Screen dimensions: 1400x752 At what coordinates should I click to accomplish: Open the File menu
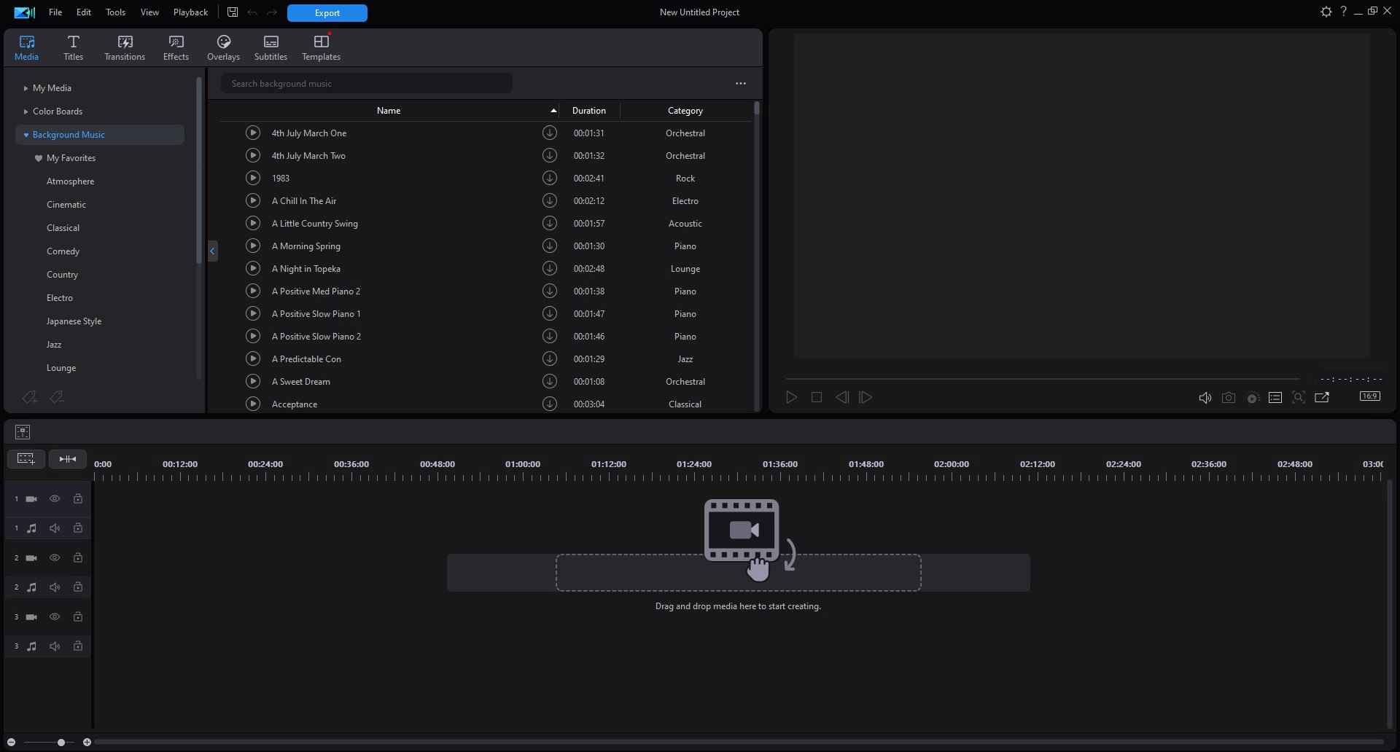coord(55,12)
